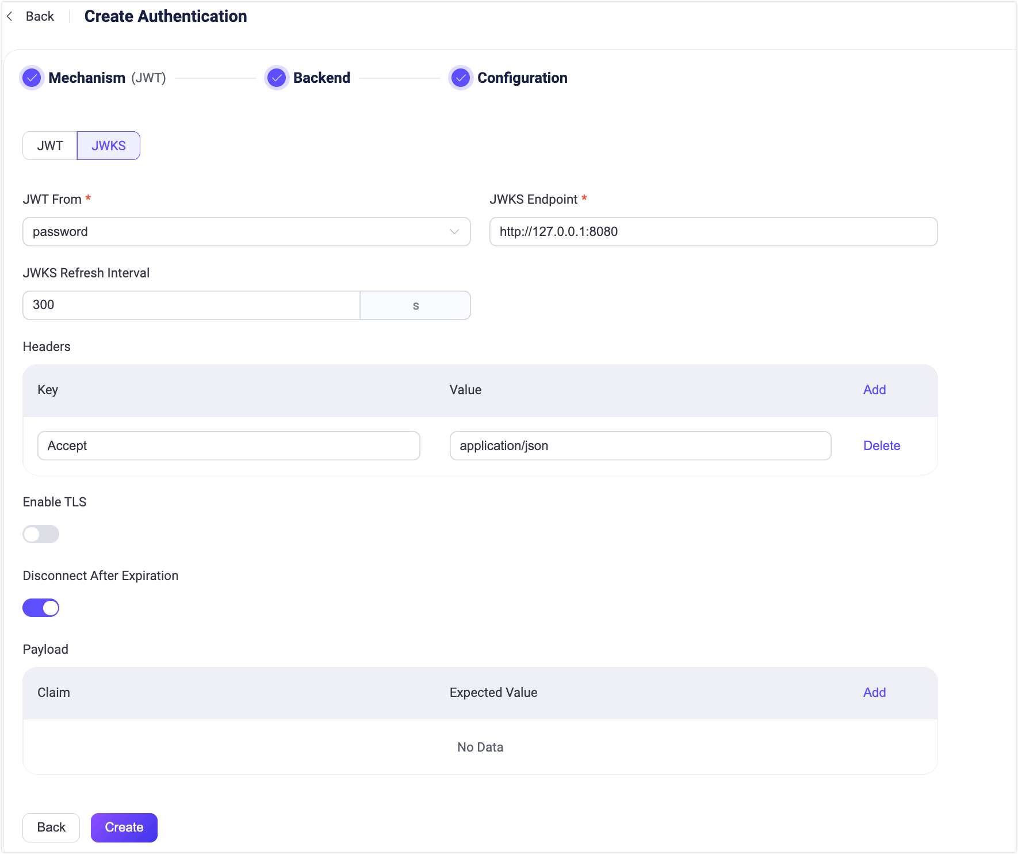Click the Backend step checkmark icon

pyautogui.click(x=277, y=78)
